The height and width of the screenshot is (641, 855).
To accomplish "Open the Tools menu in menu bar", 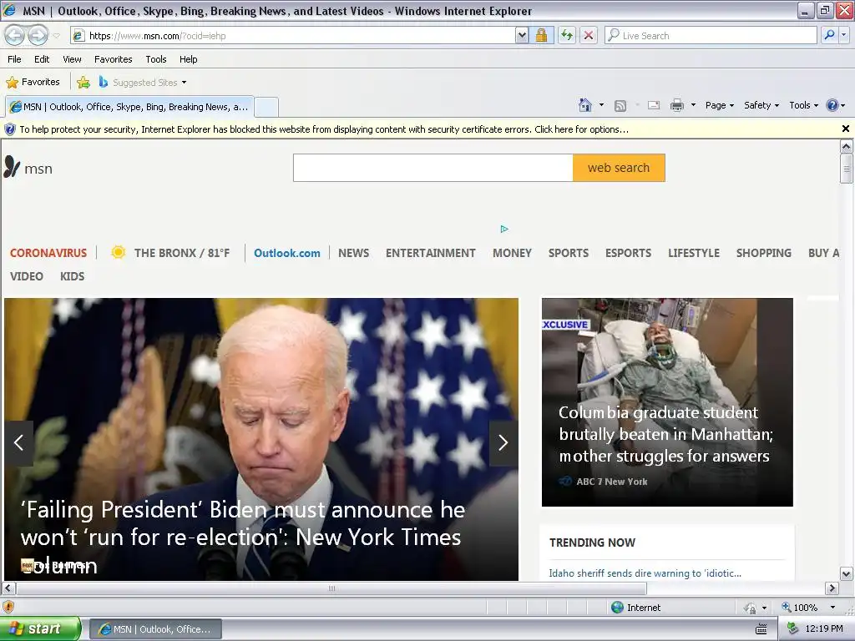I will pyautogui.click(x=156, y=59).
